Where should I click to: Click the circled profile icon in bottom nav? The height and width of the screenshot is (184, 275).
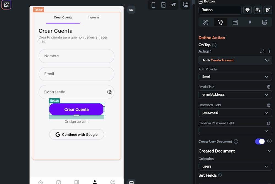[x=113, y=182]
